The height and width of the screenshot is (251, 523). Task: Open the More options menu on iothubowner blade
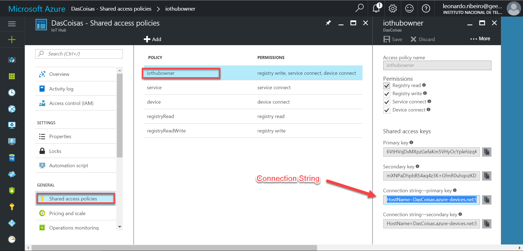coord(480,39)
